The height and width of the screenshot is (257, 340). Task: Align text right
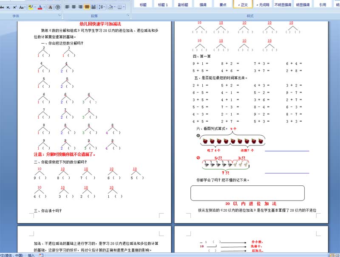[x=80, y=7]
